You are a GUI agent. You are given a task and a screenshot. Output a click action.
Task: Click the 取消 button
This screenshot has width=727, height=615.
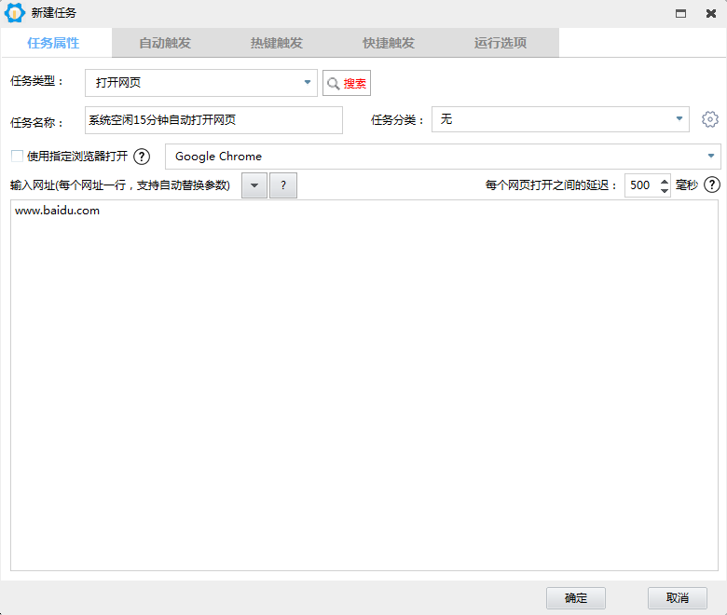[678, 598]
